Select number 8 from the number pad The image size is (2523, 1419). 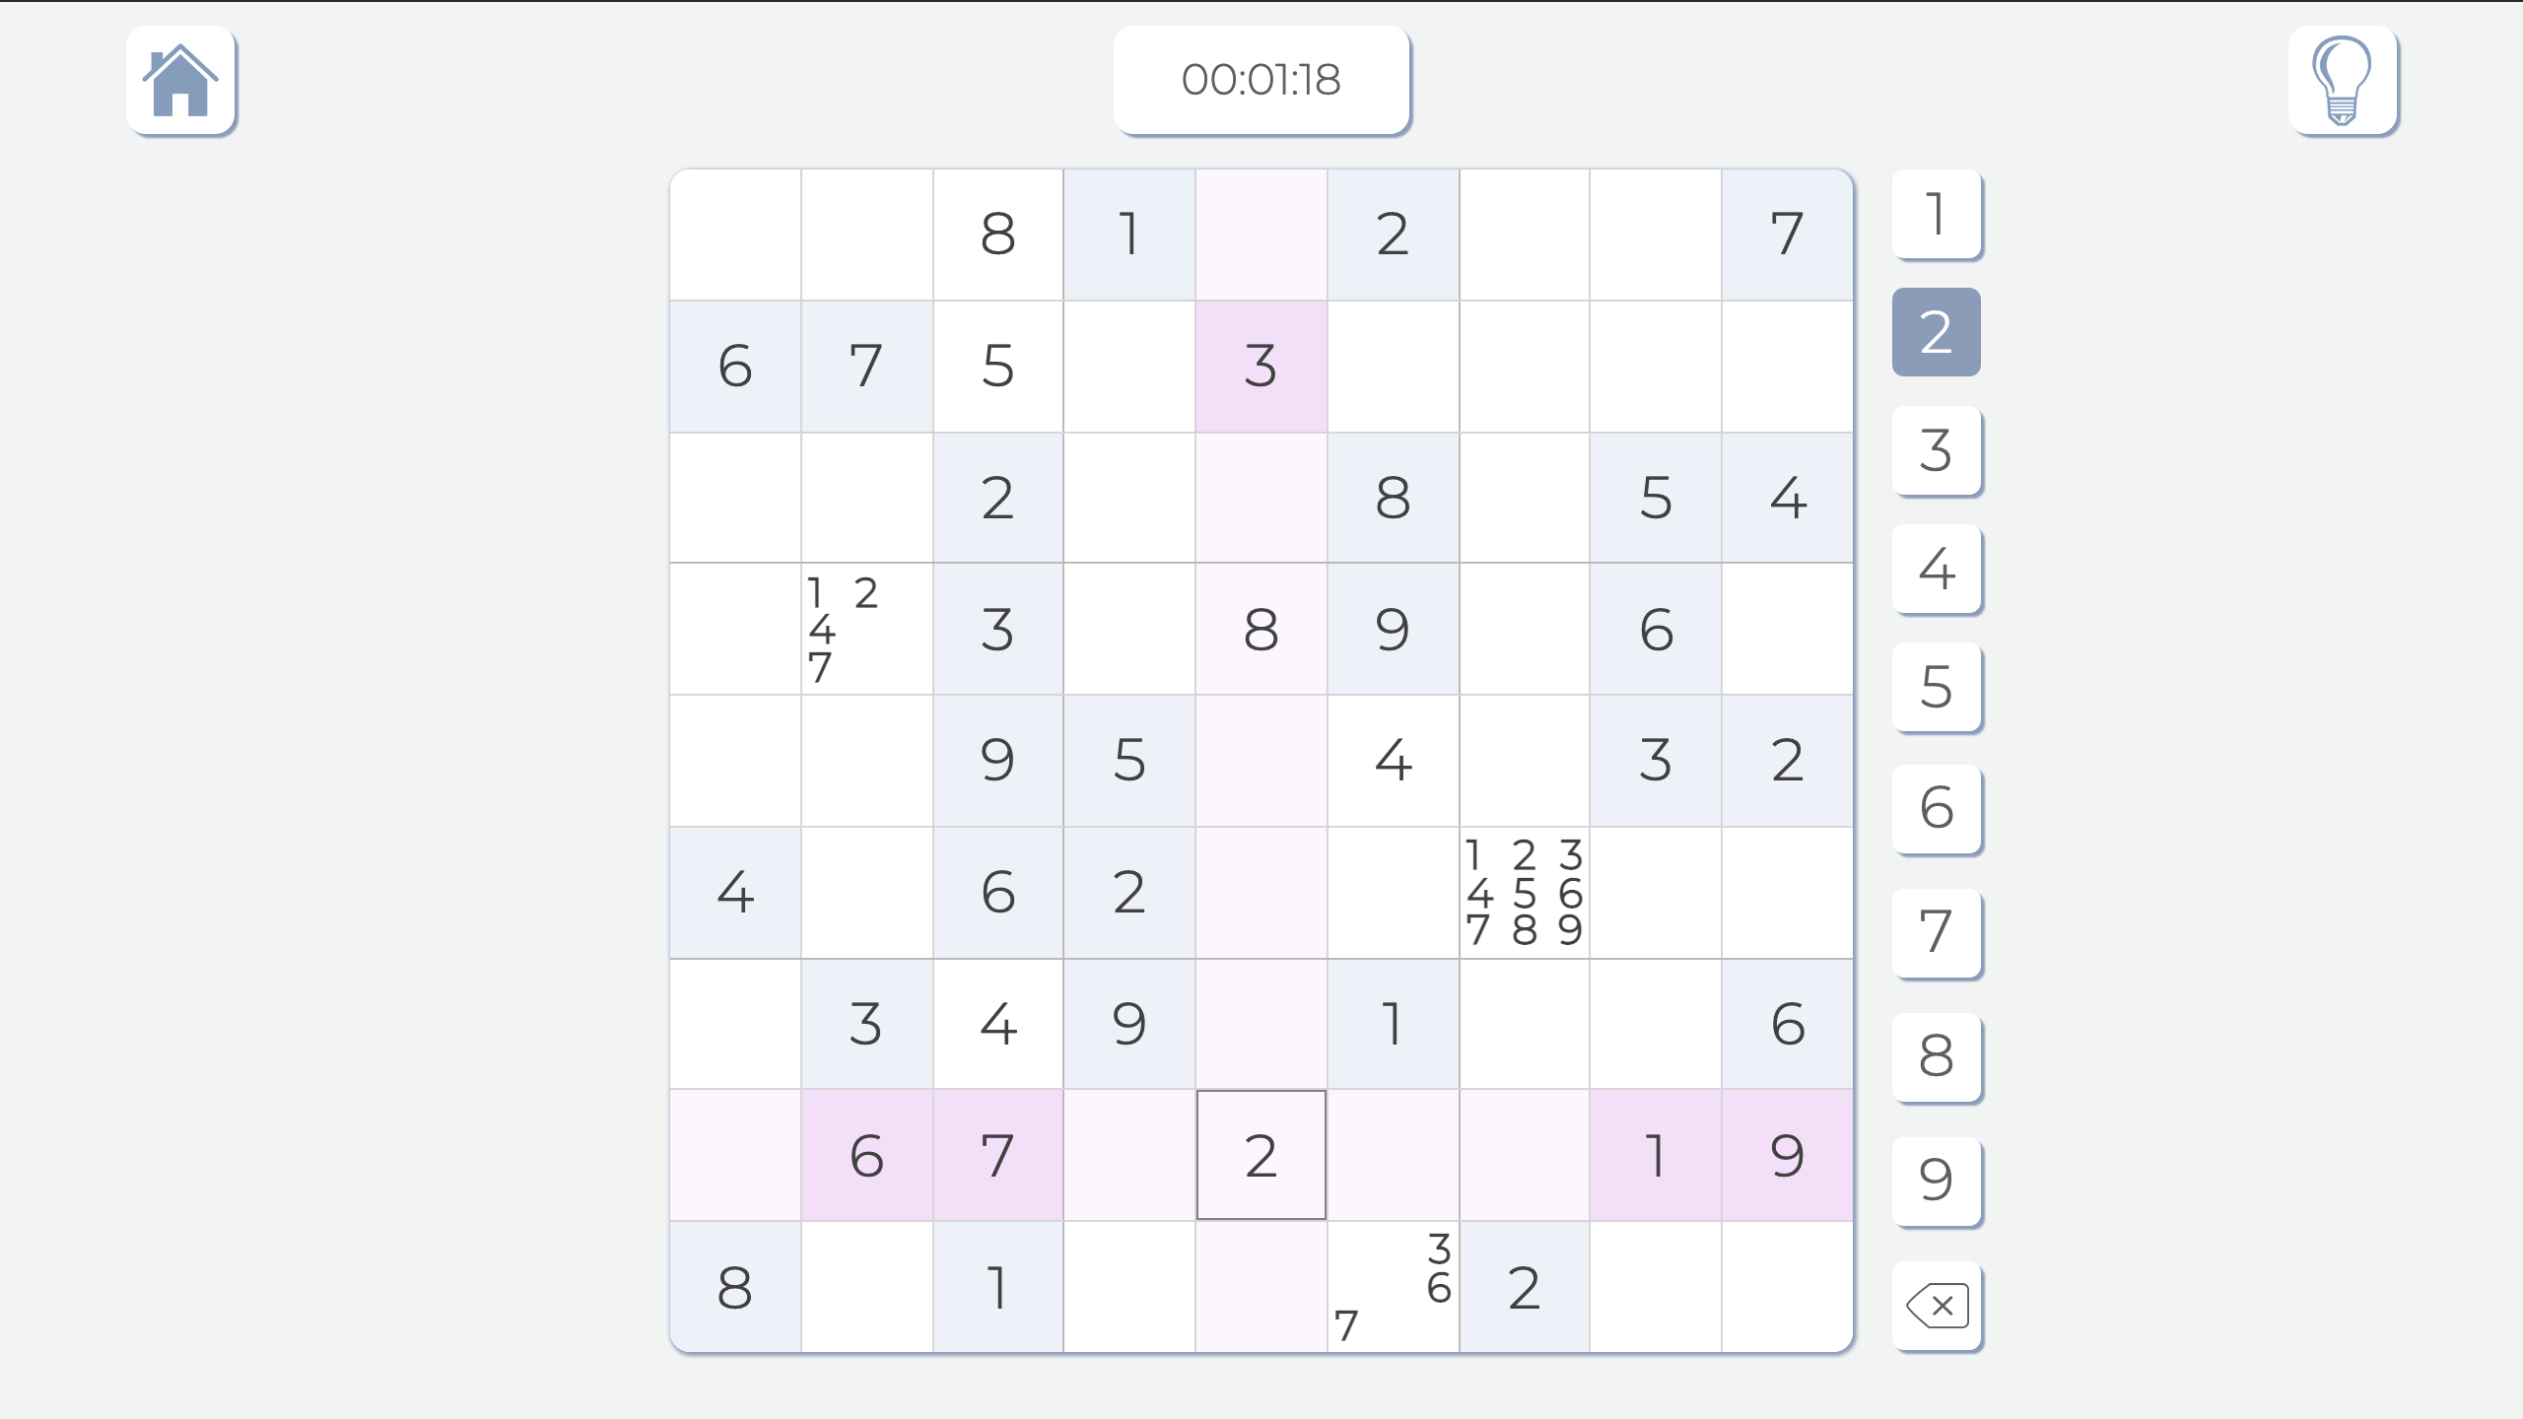coord(1936,1056)
